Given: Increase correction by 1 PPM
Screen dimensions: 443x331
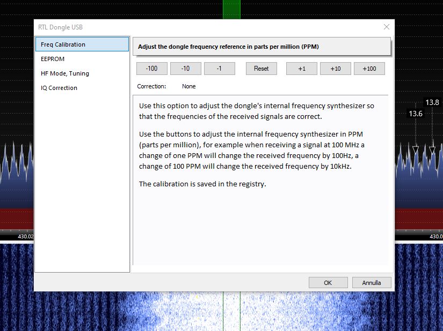Looking at the screenshot, I should click(x=301, y=69).
